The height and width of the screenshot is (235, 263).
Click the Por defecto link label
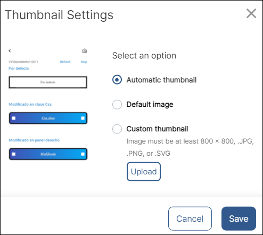point(19,69)
